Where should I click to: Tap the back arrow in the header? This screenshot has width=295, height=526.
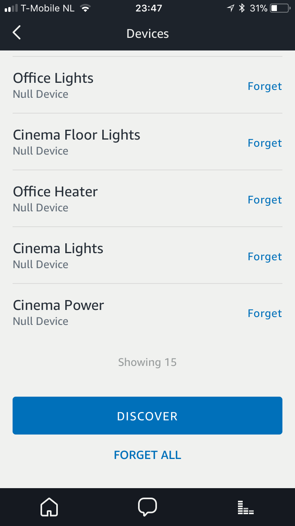point(17,33)
